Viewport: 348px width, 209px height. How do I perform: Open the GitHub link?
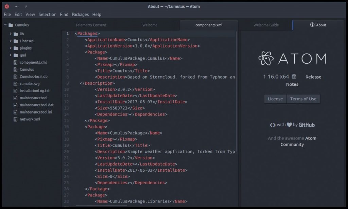307,125
